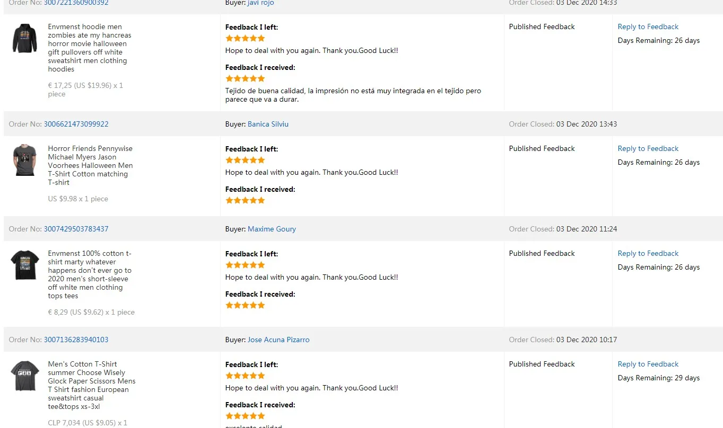
Task: View buyer Jose Acuna Pizarro's profile
Action: pyautogui.click(x=278, y=340)
